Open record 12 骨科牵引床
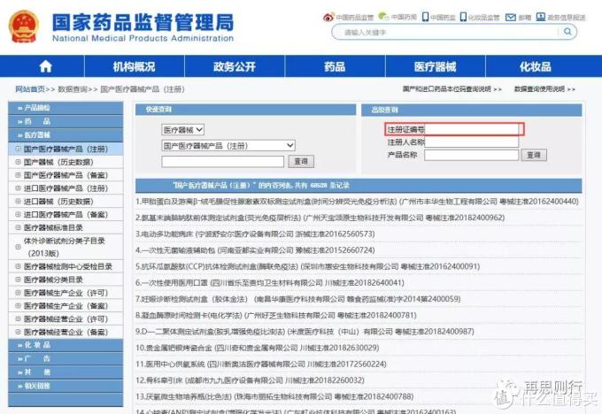 coord(250,380)
